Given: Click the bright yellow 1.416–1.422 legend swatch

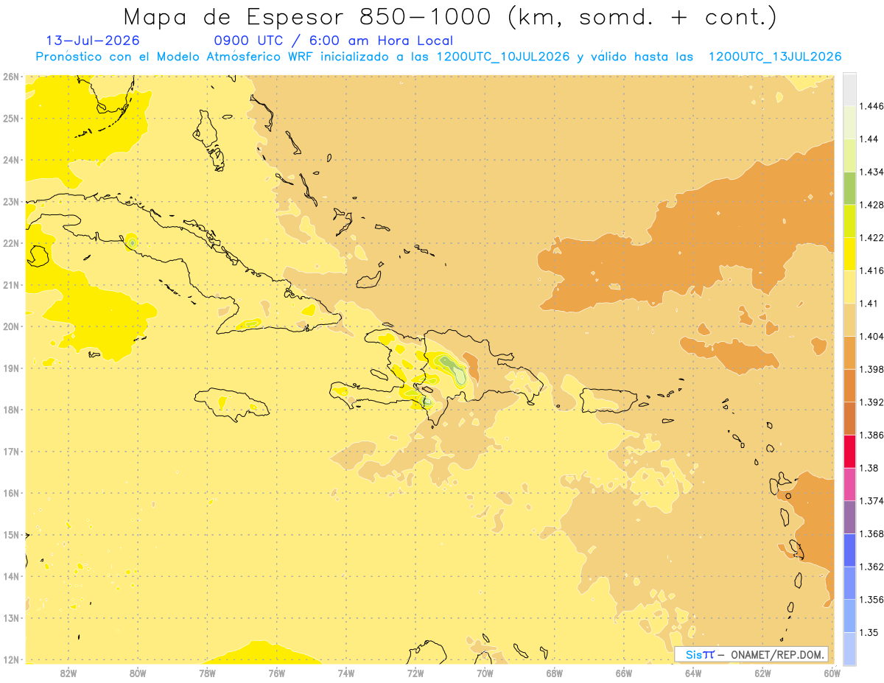Looking at the screenshot, I should click(x=849, y=254).
